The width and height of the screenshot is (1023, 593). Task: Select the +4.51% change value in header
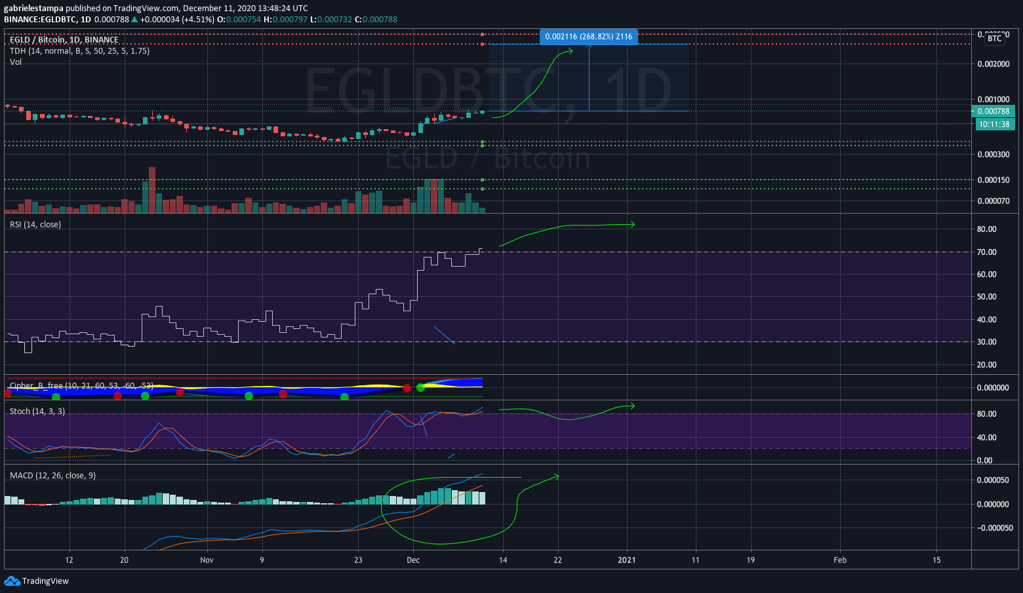coord(198,20)
